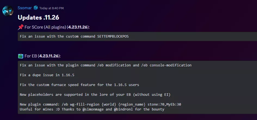This screenshot has height=120, width=257.
Task: Click the For EB label text
Action: click(31, 56)
